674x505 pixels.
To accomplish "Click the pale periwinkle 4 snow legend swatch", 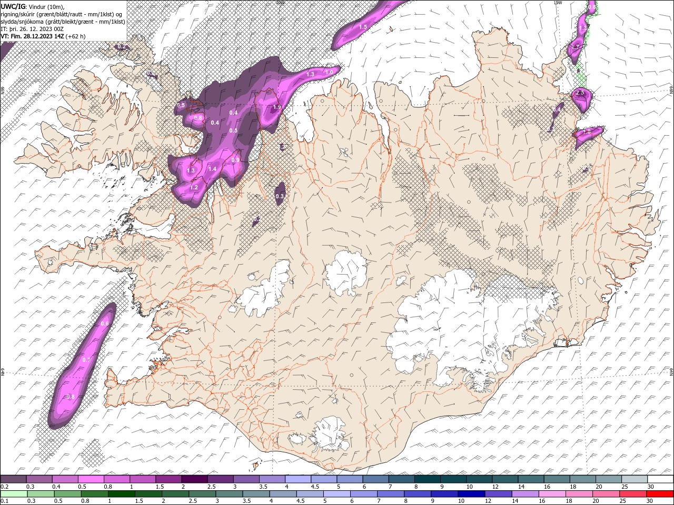I will pyautogui.click(x=298, y=479).
